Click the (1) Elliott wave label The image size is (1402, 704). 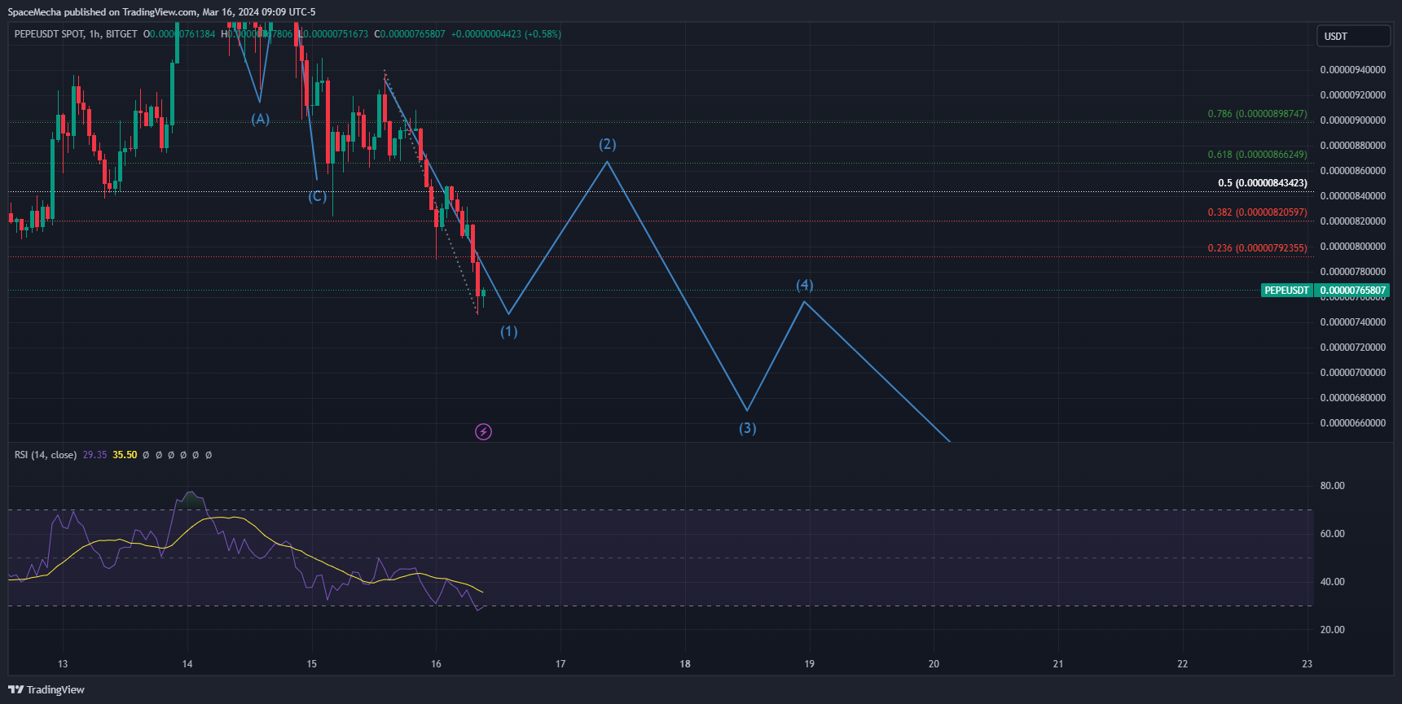[508, 331]
